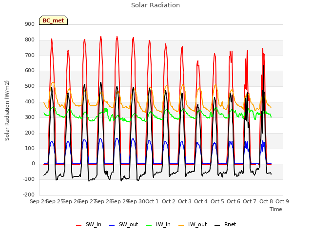Click the Solar Radiation (W/m2) y-axis title
Image resolution: width=312 pixels, height=234 pixels.
[7, 111]
